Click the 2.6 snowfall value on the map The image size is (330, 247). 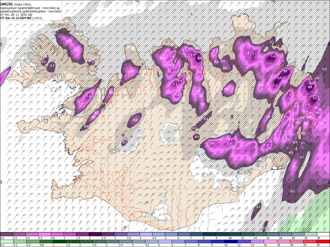click(273, 56)
